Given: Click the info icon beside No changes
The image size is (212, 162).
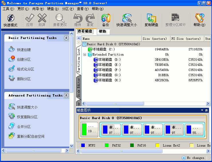Looking at the screenshot, I should (x=184, y=158).
